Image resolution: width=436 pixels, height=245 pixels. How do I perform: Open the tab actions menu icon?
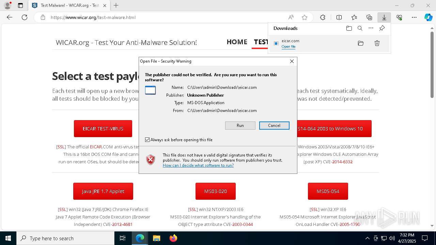pos(20,5)
